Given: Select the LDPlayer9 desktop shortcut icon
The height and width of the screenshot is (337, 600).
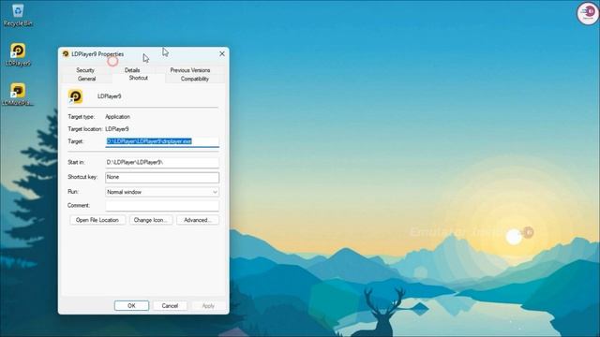Looking at the screenshot, I should [x=18, y=54].
